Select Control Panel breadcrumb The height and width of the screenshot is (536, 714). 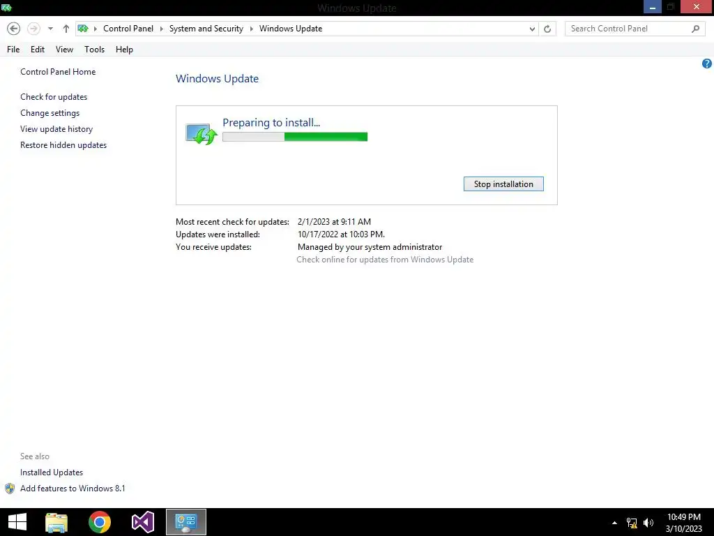point(128,29)
